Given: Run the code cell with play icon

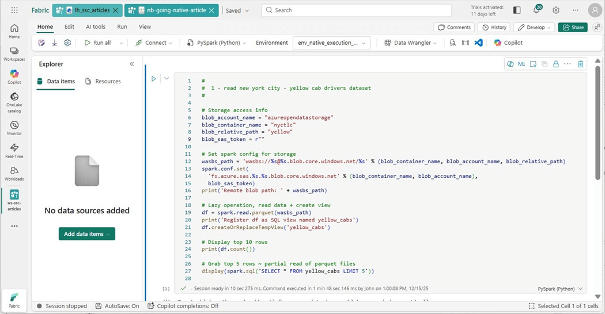Looking at the screenshot, I should [x=154, y=79].
